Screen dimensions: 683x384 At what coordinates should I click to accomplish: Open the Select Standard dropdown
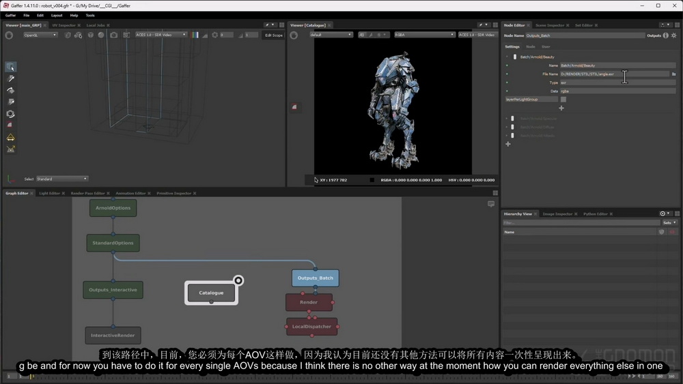tap(62, 179)
